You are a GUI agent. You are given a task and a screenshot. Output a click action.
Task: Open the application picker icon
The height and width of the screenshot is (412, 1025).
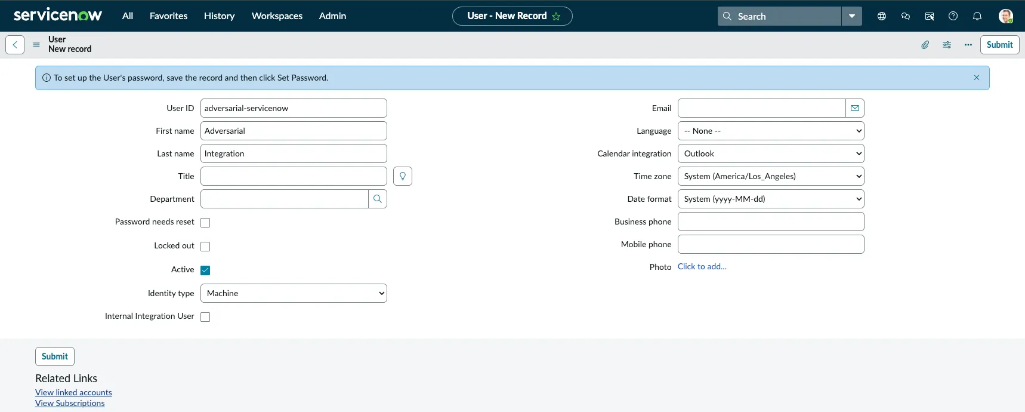(930, 16)
